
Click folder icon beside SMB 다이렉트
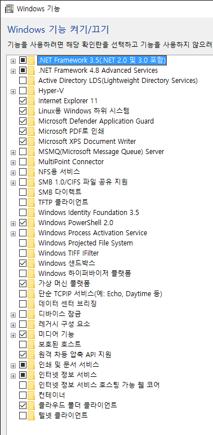tap(32, 192)
